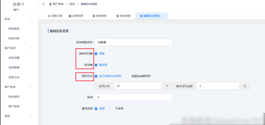Choose 按固定金额惩罚 penalty method
This screenshot has height=125, width=265.
(x=128, y=76)
